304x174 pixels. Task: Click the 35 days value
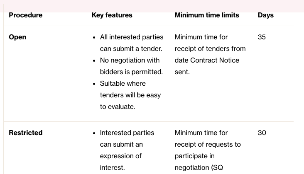[x=262, y=37]
